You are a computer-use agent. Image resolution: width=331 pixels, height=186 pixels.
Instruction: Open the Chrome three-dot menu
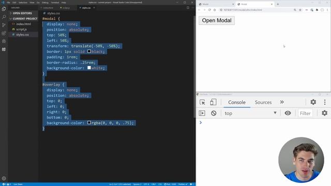327,10
